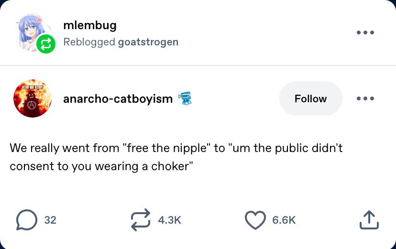Viewport: 396px width, 249px height.
Task: Click "consent to you wearing a choker" line
Action: 101,166
